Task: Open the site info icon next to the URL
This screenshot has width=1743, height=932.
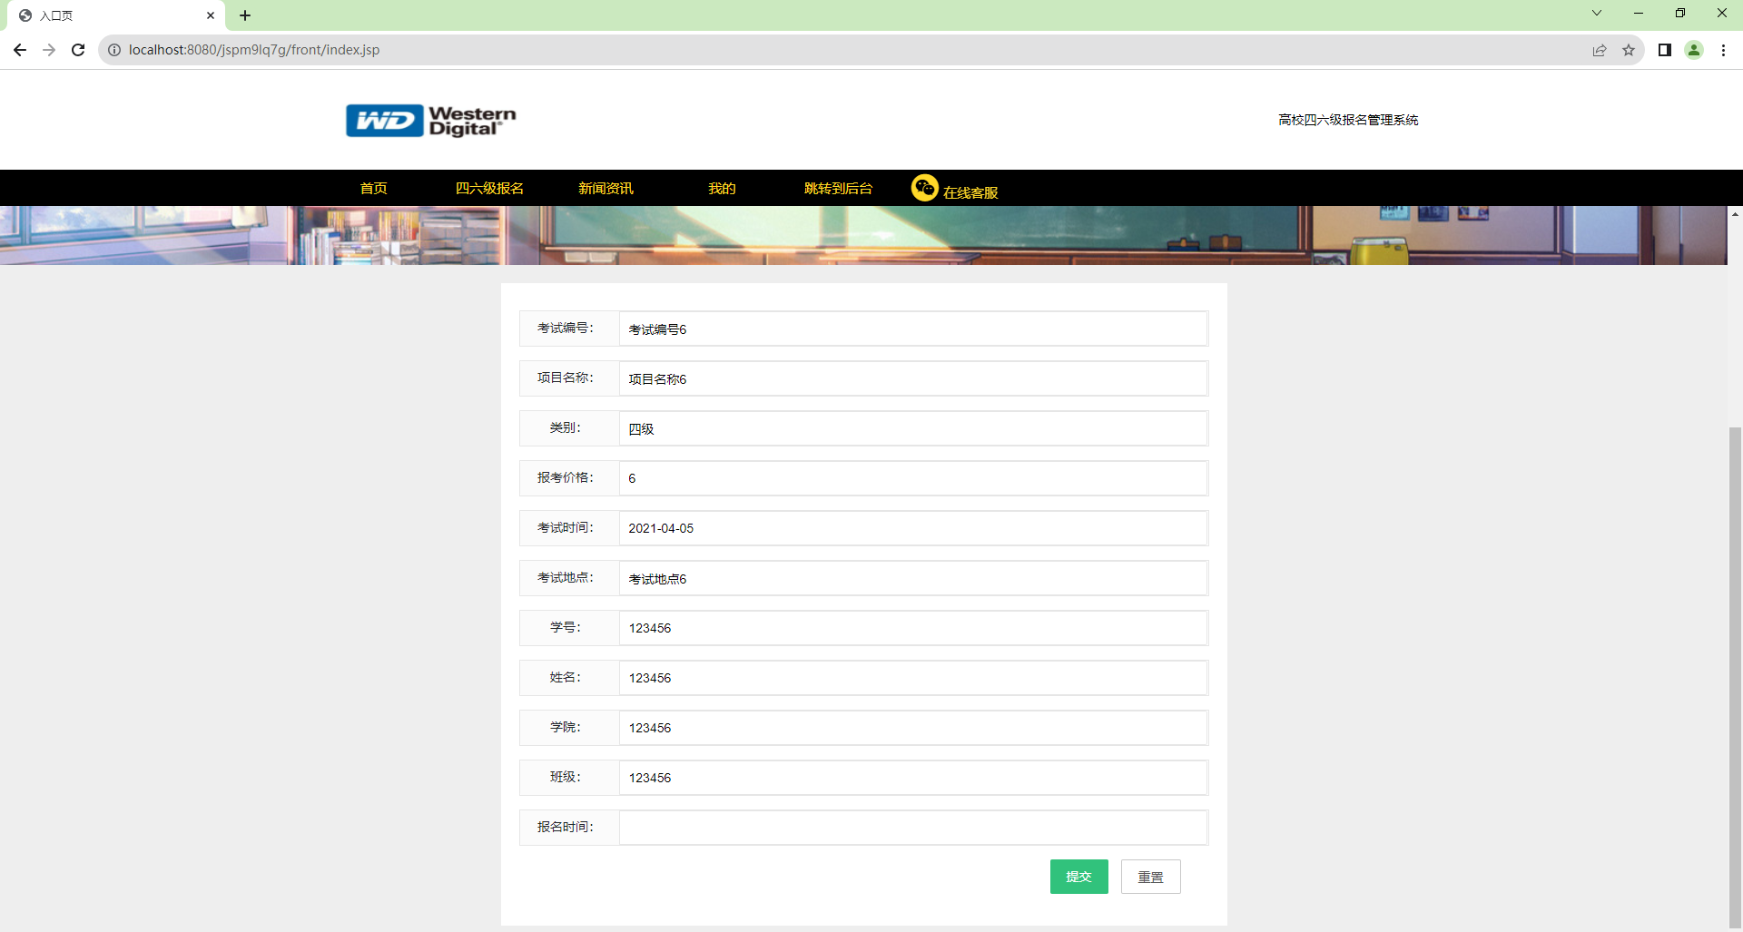Action: tap(113, 50)
